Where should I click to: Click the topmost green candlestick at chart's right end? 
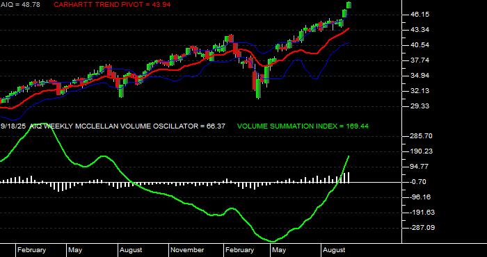349,5
